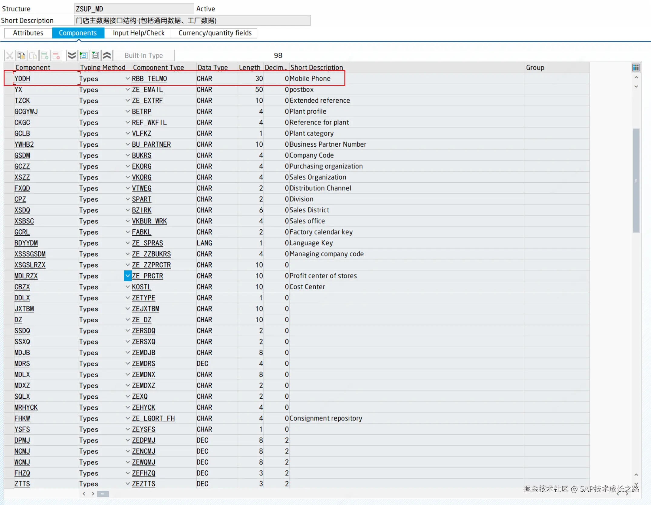Open Typing Method dropdown for BDYYDM row
Image resolution: width=651 pixels, height=505 pixels.
(127, 243)
